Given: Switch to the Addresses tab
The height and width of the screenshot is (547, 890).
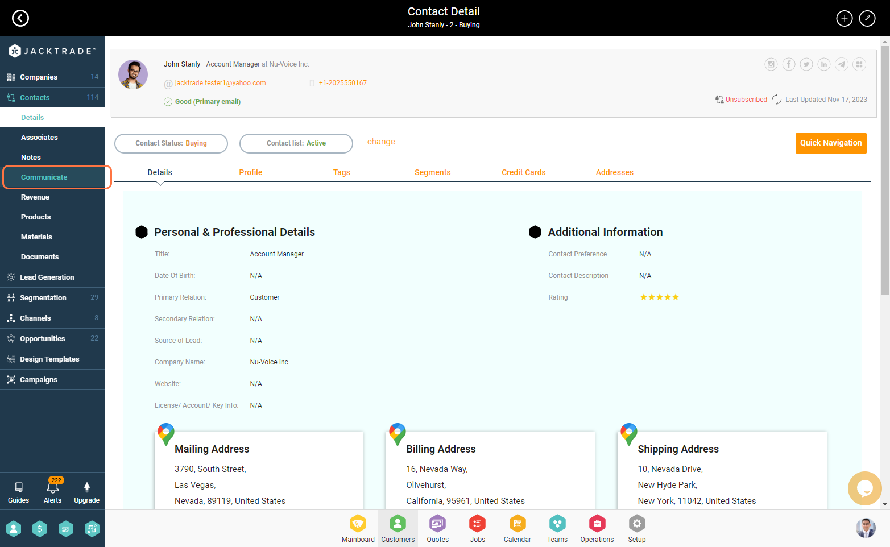Looking at the screenshot, I should point(615,172).
